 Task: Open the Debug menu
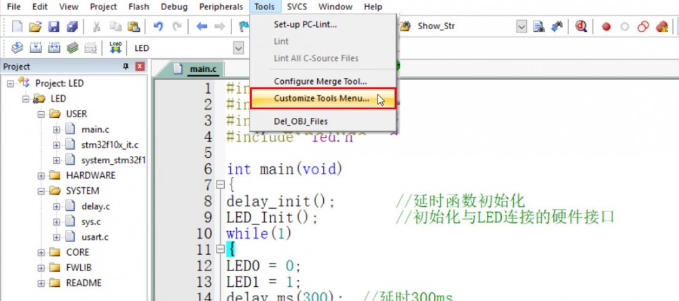174,7
